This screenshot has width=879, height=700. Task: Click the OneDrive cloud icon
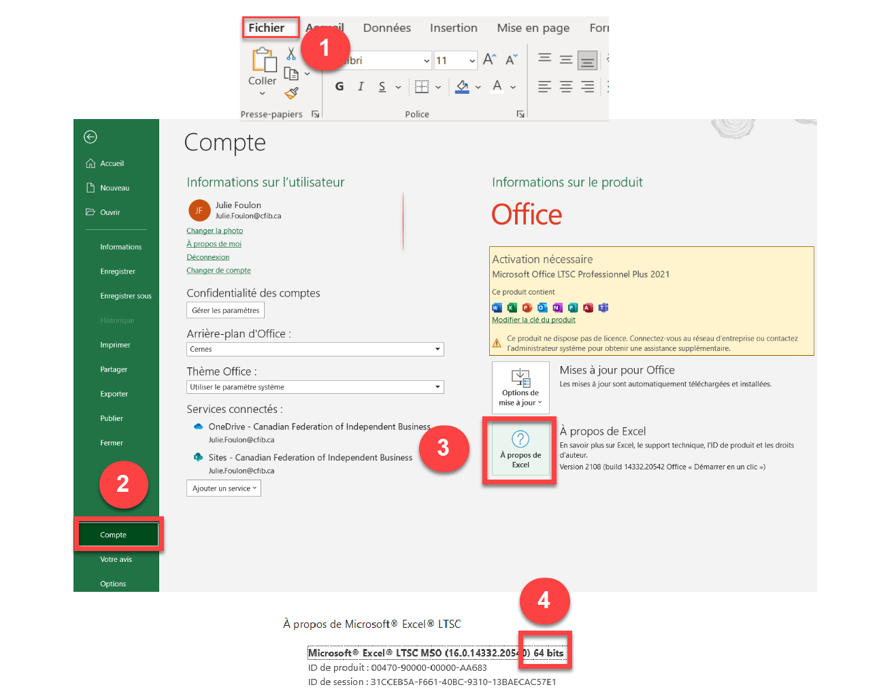(x=198, y=427)
